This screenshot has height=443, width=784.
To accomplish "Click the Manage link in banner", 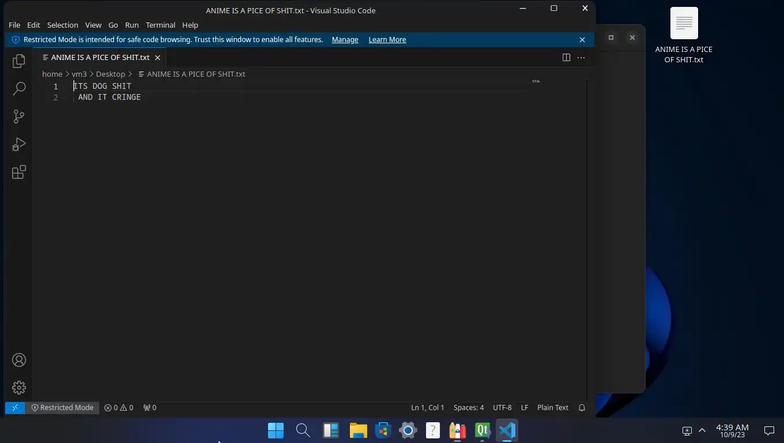I will click(x=345, y=40).
